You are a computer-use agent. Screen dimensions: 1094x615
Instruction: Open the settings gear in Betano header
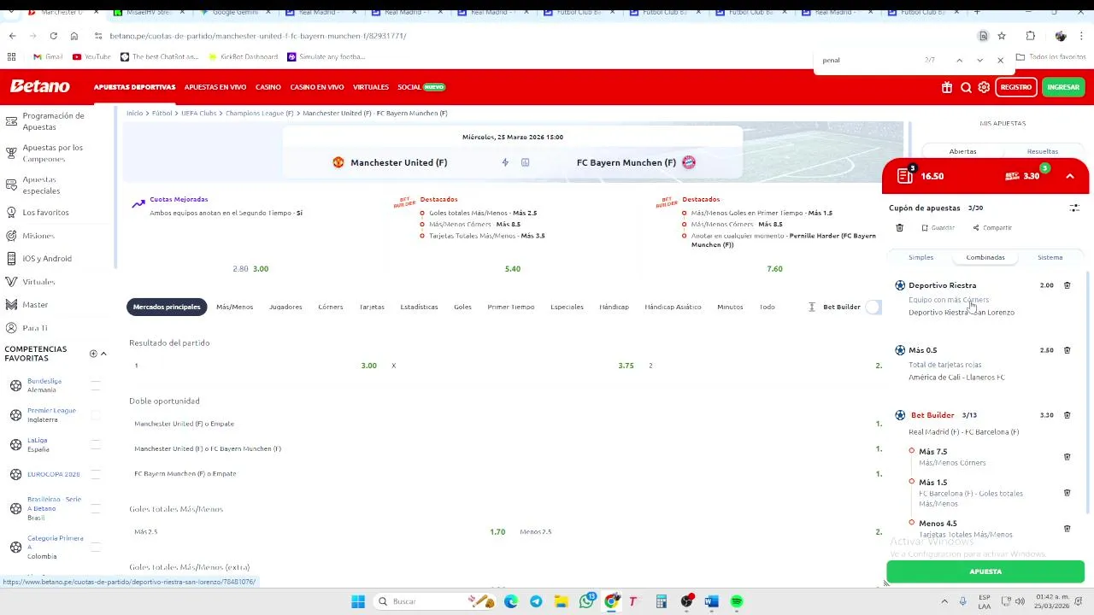[x=984, y=87]
